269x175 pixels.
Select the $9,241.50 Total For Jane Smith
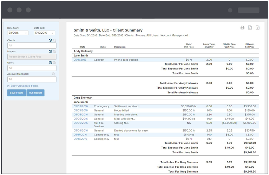[x=250, y=152]
